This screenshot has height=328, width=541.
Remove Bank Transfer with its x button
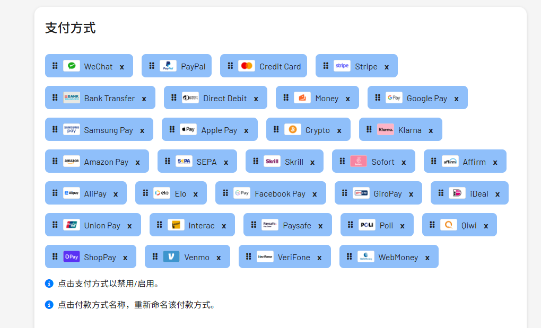tap(144, 99)
